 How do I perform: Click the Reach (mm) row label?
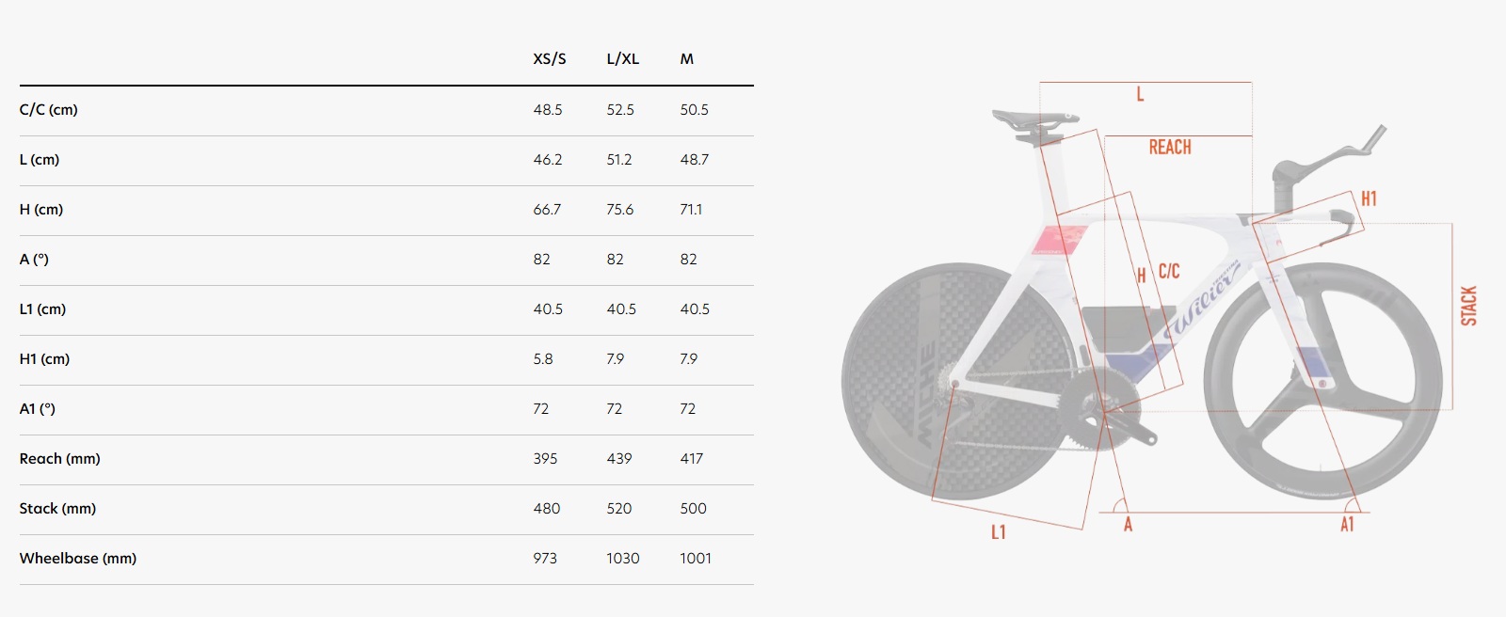60,459
